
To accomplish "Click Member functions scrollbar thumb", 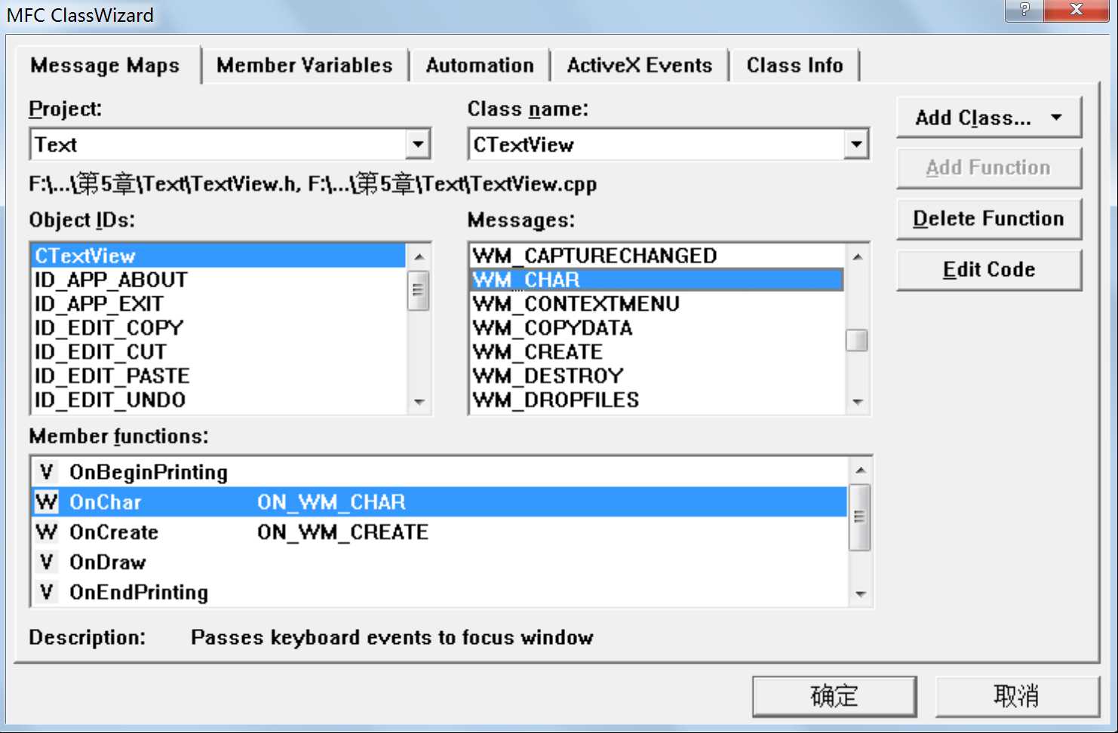I will [860, 517].
